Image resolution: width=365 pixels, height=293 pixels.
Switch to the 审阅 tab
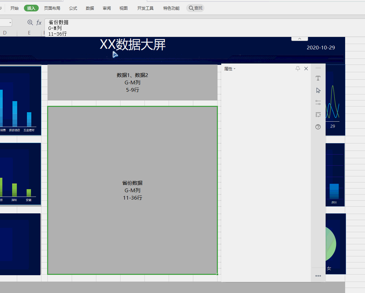point(107,8)
